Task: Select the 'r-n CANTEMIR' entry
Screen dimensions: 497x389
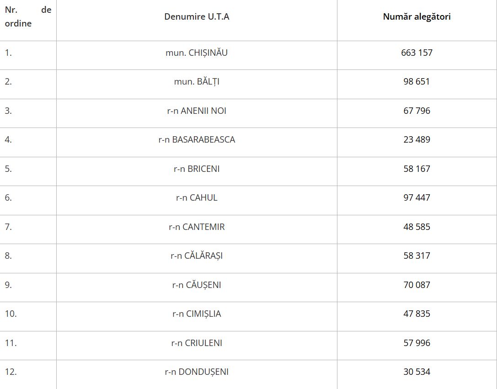Action: [197, 227]
